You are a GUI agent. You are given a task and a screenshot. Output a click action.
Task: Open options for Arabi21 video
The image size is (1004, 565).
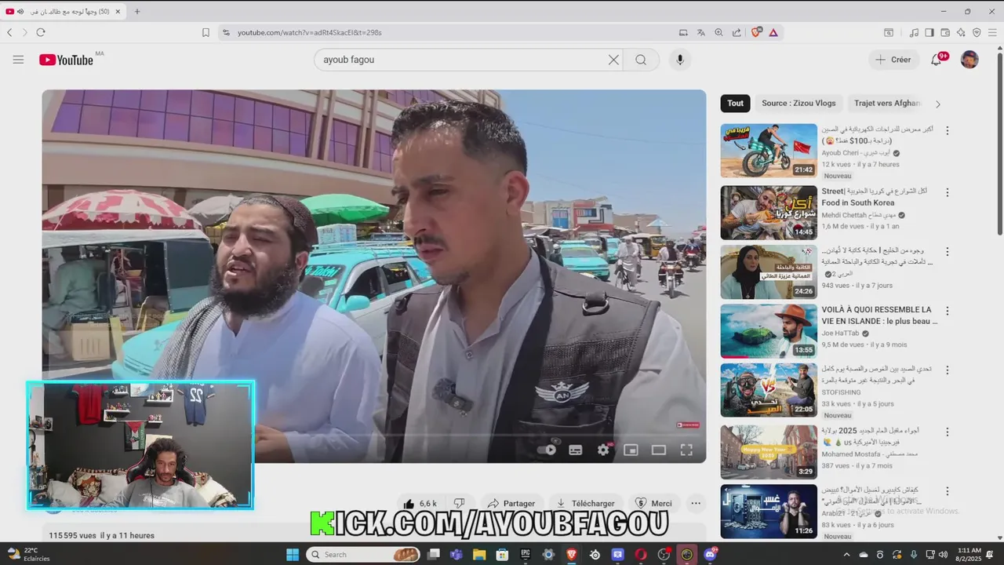(947, 491)
